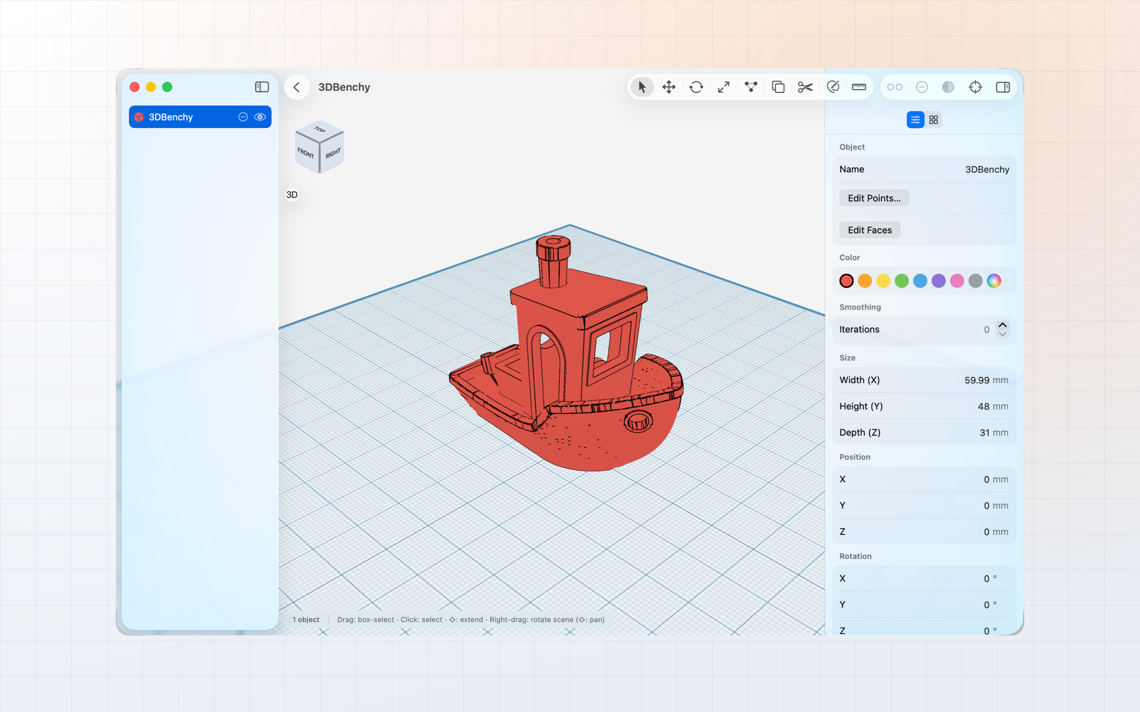Click the two-circles union icon
1140x712 pixels.
895,87
